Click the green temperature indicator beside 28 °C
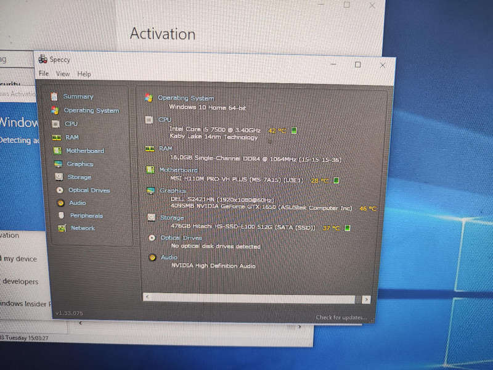 point(336,180)
